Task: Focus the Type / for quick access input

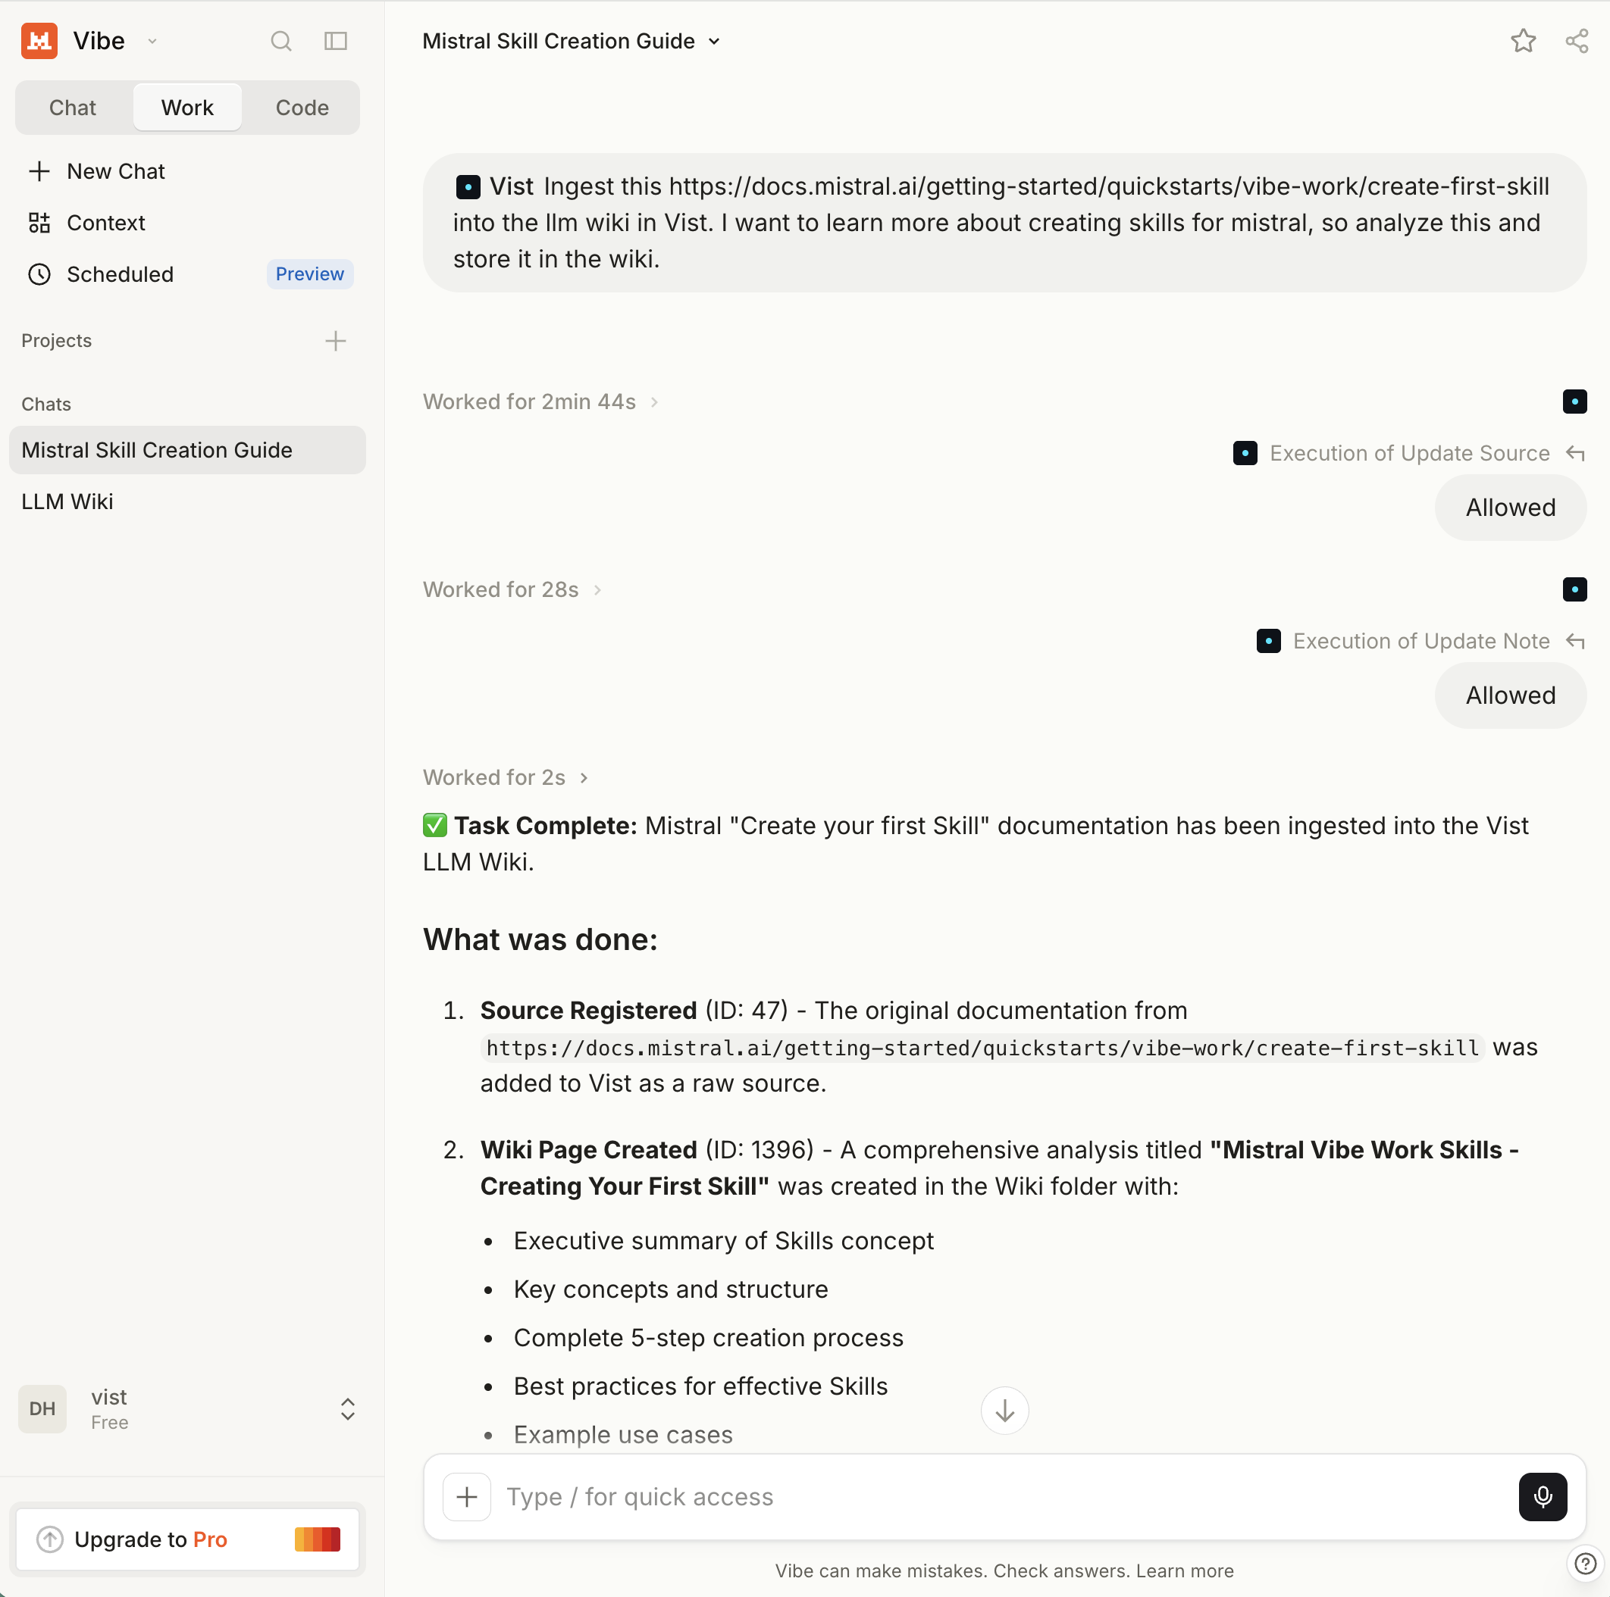Action: tap(1004, 1497)
